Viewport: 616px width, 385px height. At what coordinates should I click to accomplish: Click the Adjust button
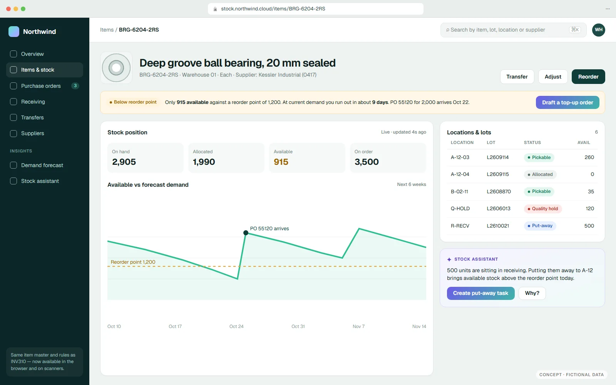coord(553,77)
